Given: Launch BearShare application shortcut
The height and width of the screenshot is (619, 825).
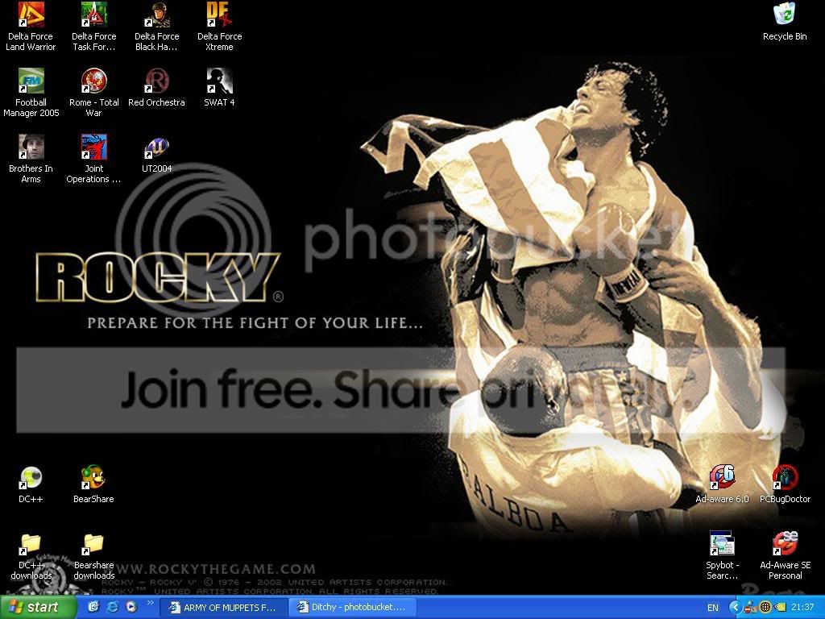Looking at the screenshot, I should 93,484.
